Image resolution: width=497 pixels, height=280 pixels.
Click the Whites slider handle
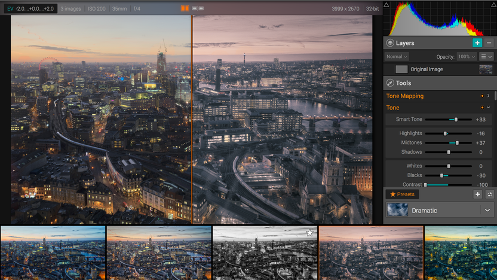click(x=449, y=166)
